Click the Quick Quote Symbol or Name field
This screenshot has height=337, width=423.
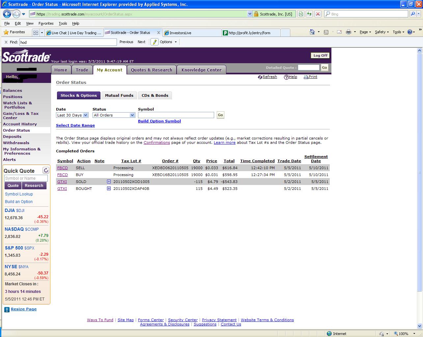click(26, 178)
